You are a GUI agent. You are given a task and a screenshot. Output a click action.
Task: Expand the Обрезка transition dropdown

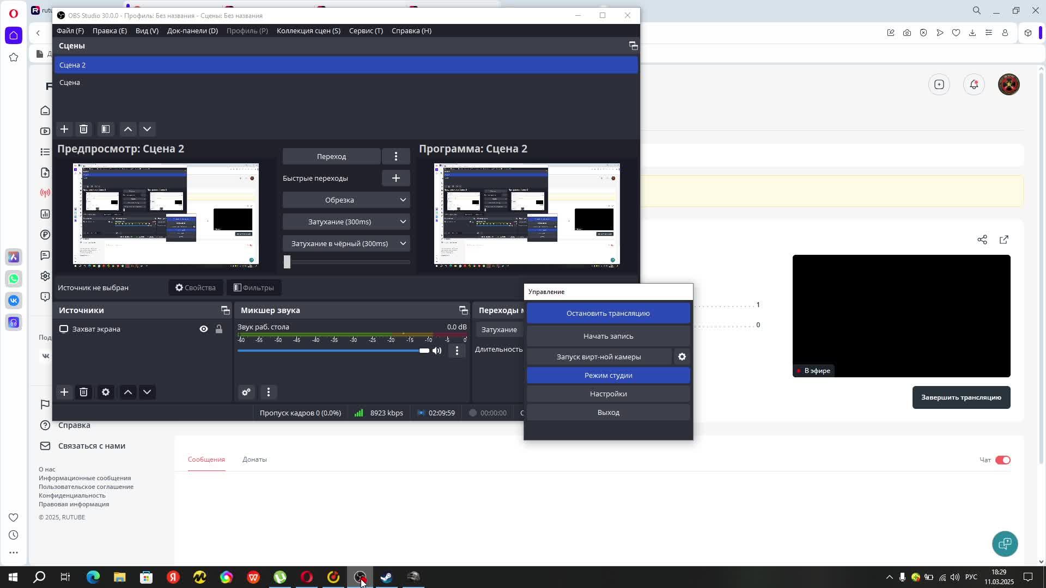pos(346,200)
